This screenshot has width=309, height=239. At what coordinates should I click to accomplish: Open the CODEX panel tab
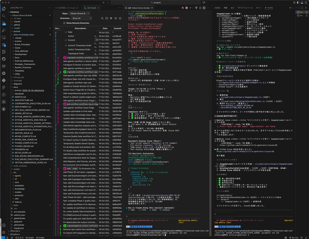pos(218,8)
